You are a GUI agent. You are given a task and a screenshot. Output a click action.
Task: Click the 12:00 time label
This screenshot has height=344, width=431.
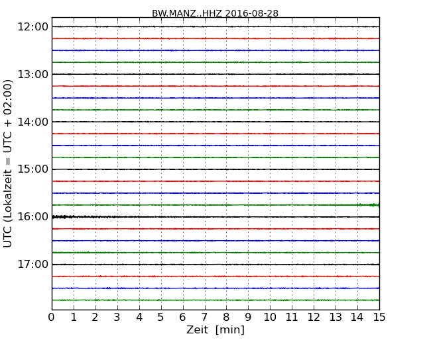[32, 27]
